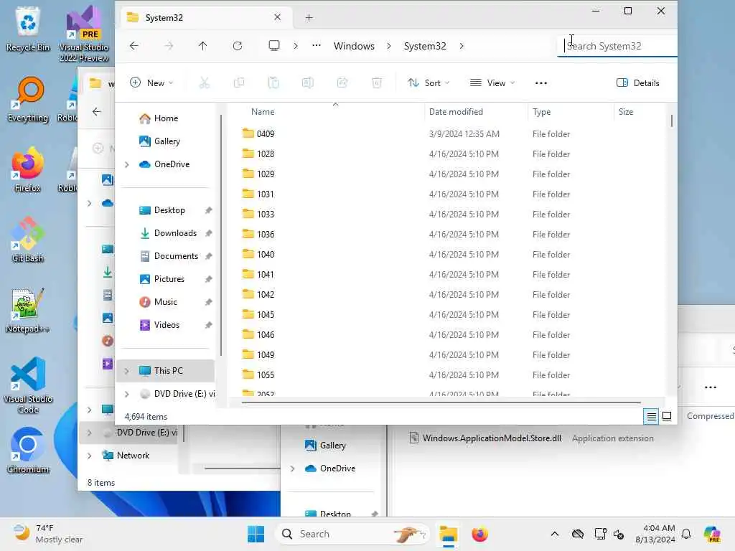The height and width of the screenshot is (551, 735).
Task: Open Firefox desktop shortcut
Action: click(28, 169)
